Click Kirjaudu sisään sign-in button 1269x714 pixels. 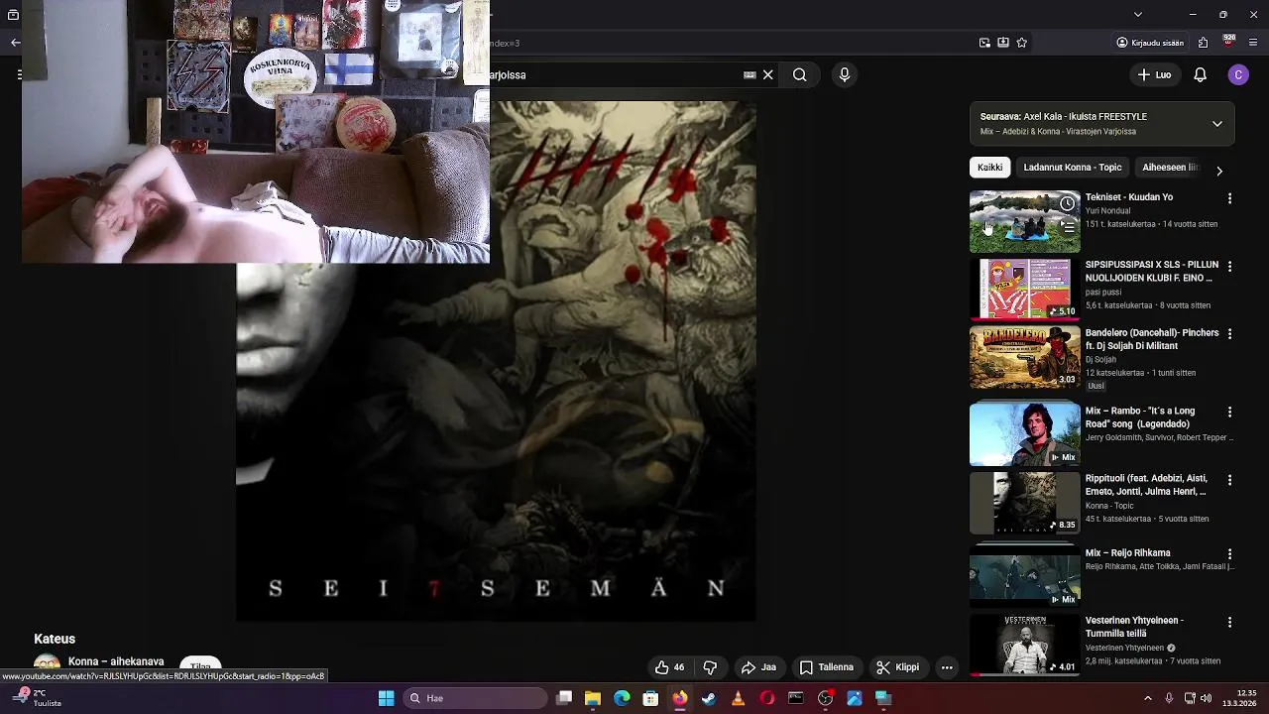click(x=1150, y=43)
